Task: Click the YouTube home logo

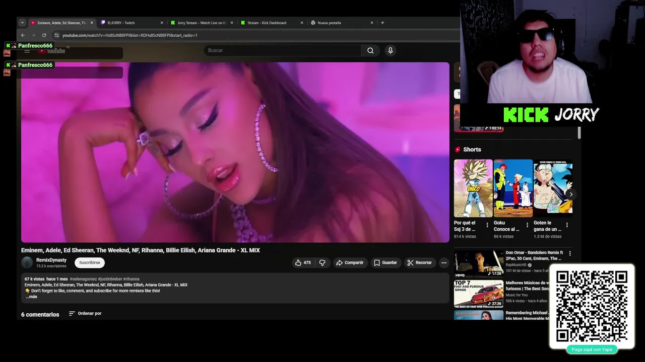Action: [52, 50]
